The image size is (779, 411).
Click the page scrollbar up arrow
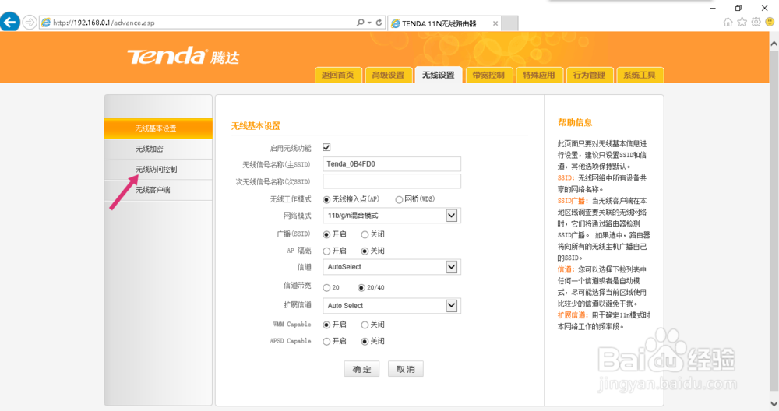click(x=774, y=44)
